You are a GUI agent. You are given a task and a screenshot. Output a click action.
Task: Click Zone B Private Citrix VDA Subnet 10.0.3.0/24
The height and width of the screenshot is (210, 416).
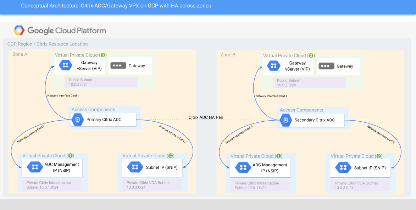point(360,185)
